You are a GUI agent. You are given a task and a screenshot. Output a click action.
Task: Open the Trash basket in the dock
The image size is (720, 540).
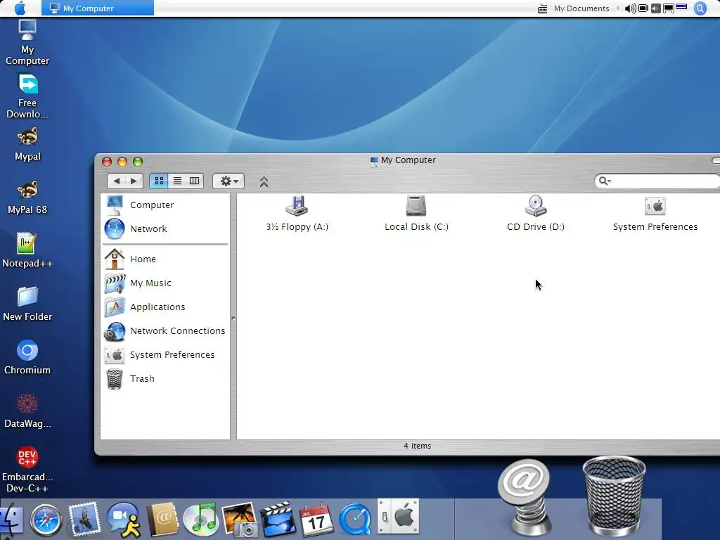(x=614, y=495)
